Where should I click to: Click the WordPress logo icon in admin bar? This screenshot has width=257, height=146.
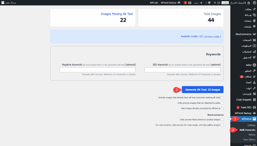click(254, 3)
